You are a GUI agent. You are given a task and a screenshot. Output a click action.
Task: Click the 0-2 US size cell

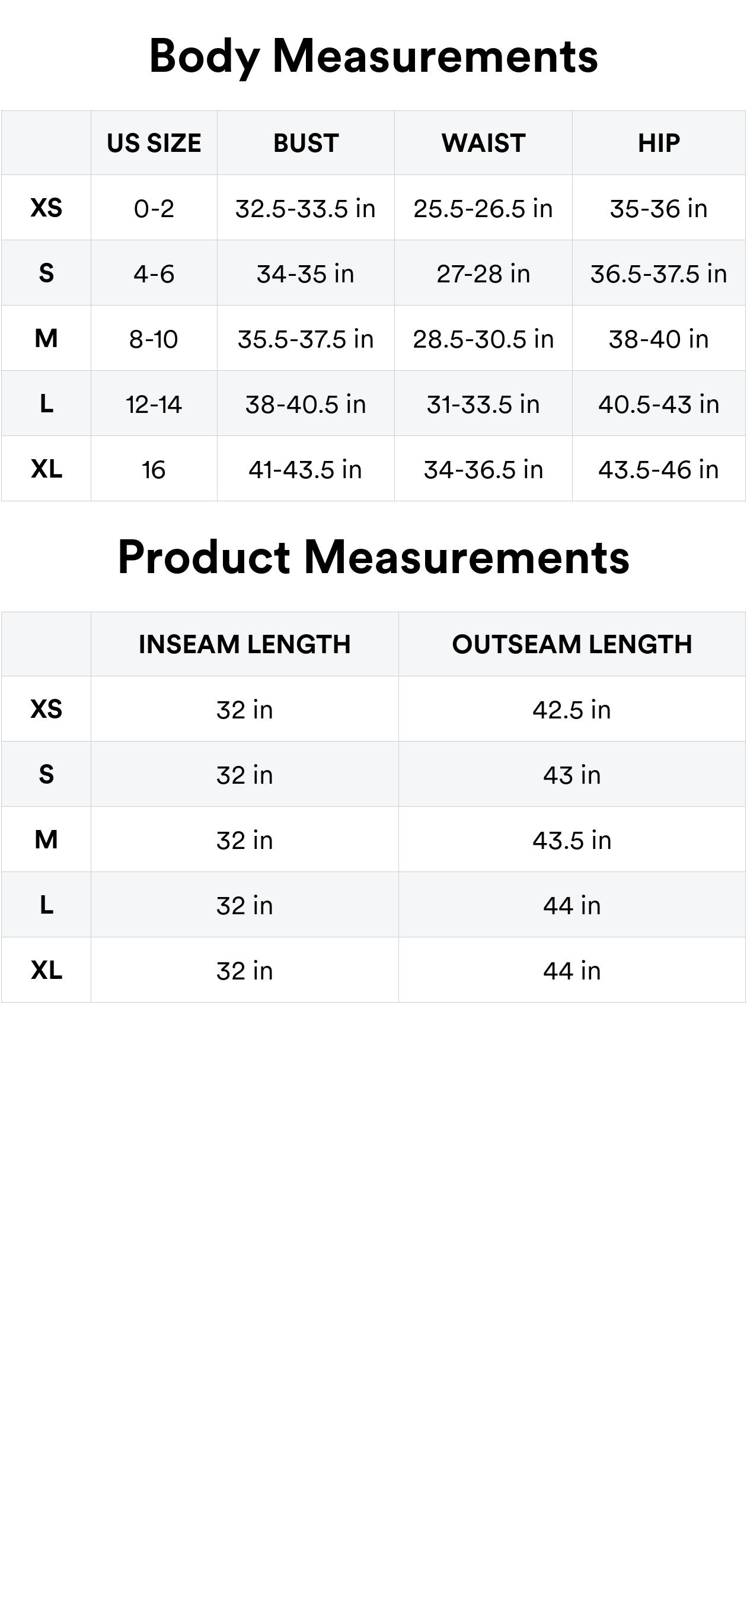(x=154, y=208)
